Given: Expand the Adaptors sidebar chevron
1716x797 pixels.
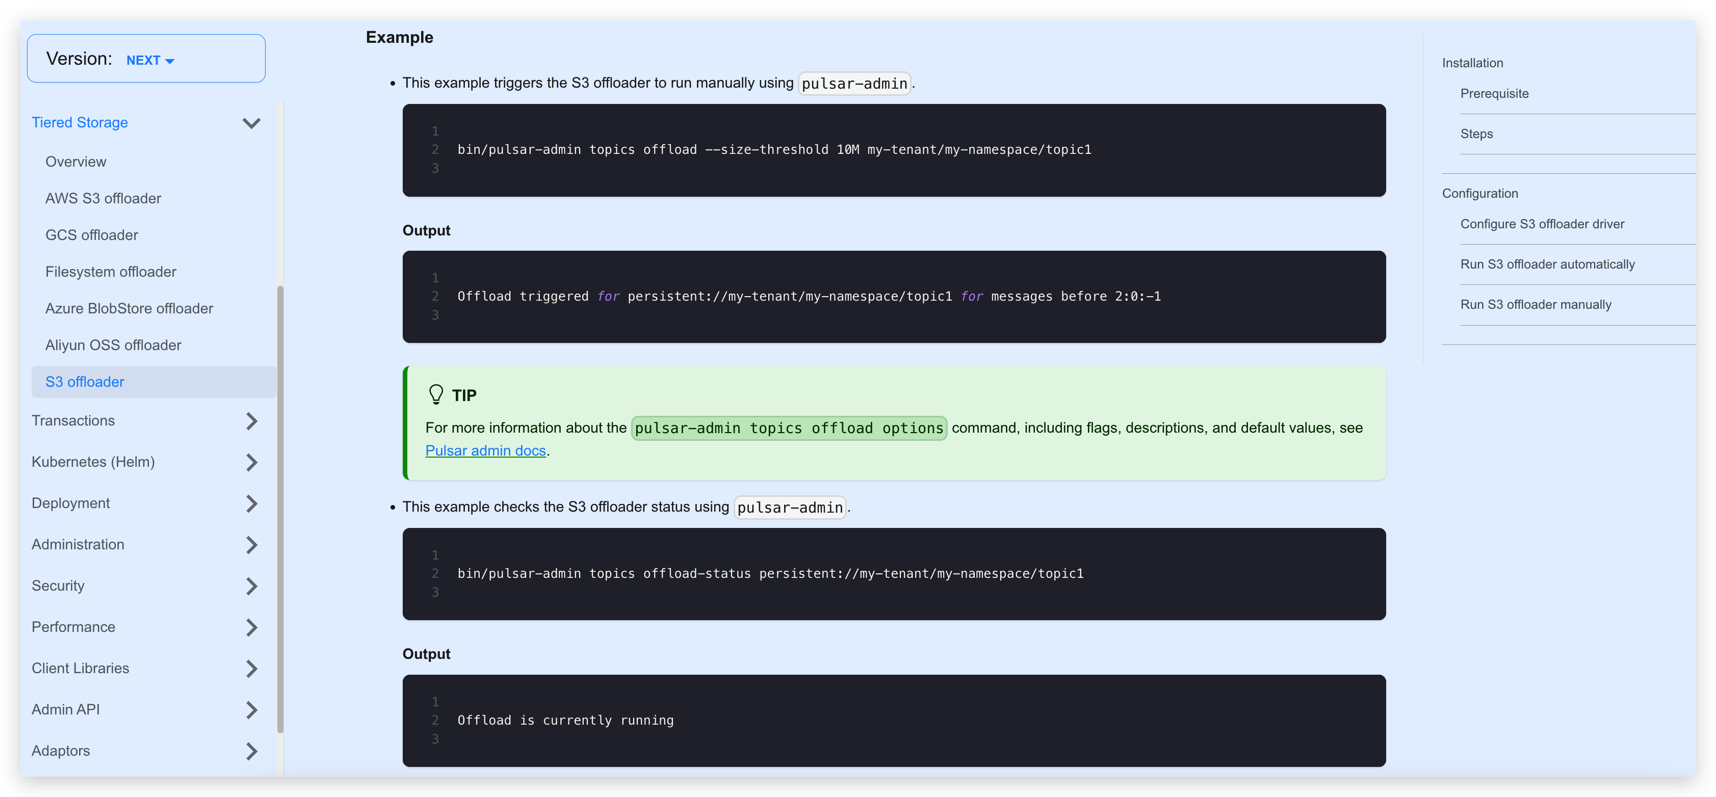Looking at the screenshot, I should click(251, 751).
